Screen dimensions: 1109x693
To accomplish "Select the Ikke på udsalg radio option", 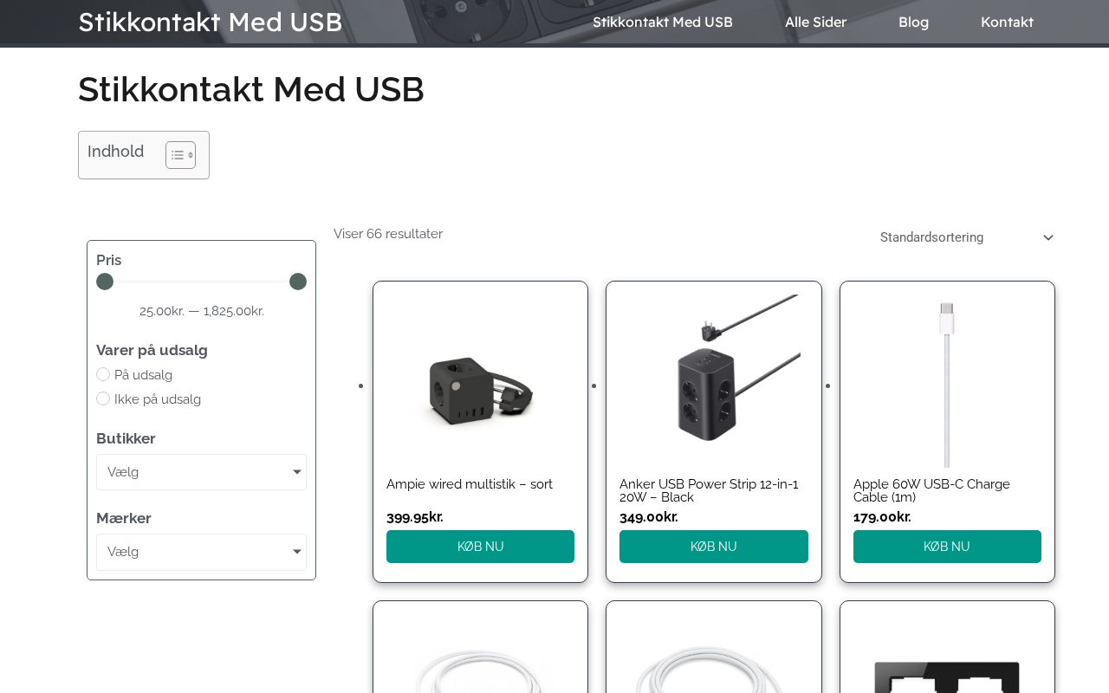I will point(103,398).
